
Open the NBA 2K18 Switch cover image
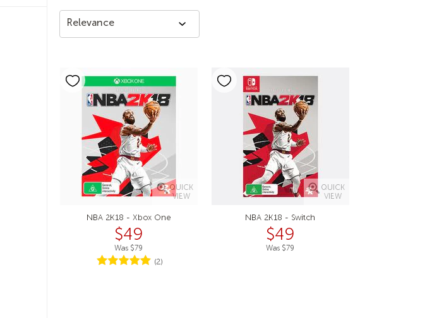280,136
